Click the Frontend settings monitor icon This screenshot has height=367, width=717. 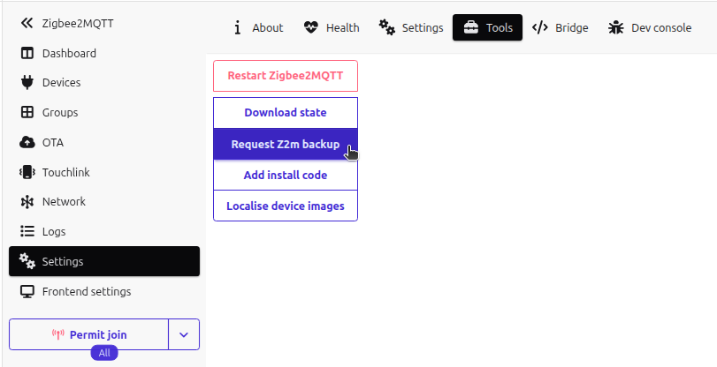(x=27, y=291)
